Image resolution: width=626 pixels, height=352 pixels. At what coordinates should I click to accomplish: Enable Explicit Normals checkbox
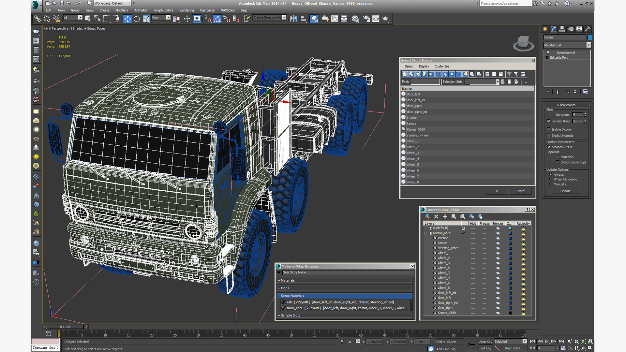point(548,136)
